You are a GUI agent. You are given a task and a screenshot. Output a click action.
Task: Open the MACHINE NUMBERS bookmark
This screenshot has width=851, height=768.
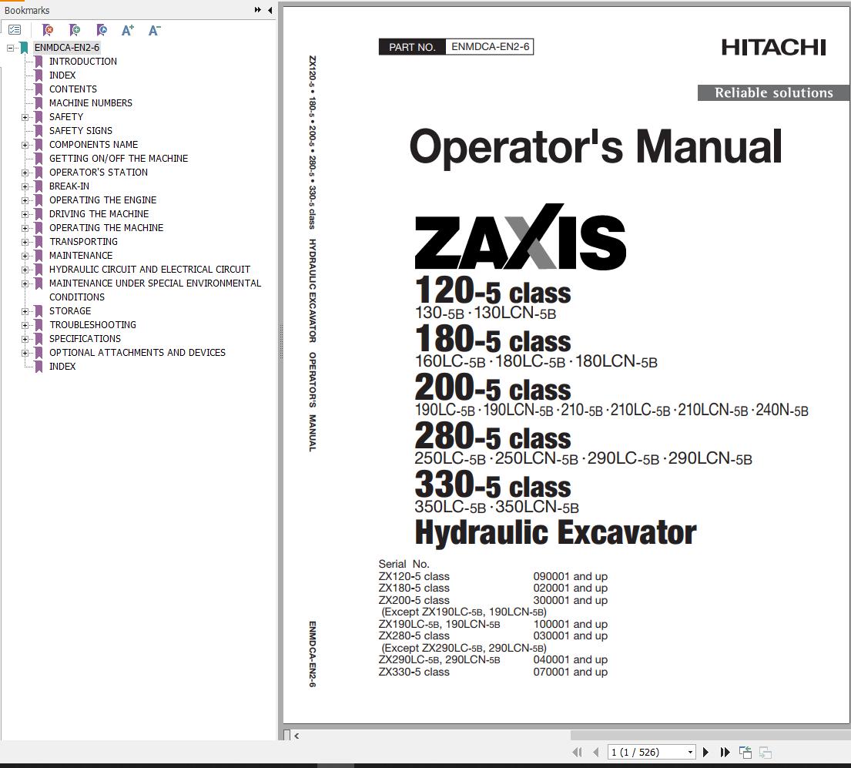point(91,102)
